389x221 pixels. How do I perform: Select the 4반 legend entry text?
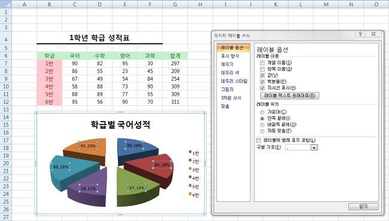[196, 178]
